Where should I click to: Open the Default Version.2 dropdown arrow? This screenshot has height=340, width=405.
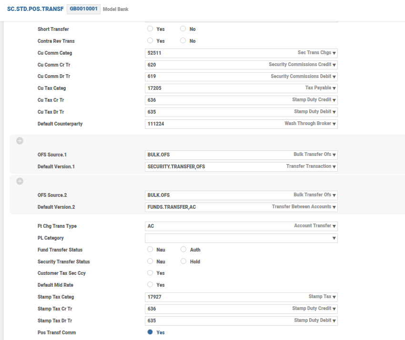[x=334, y=207]
